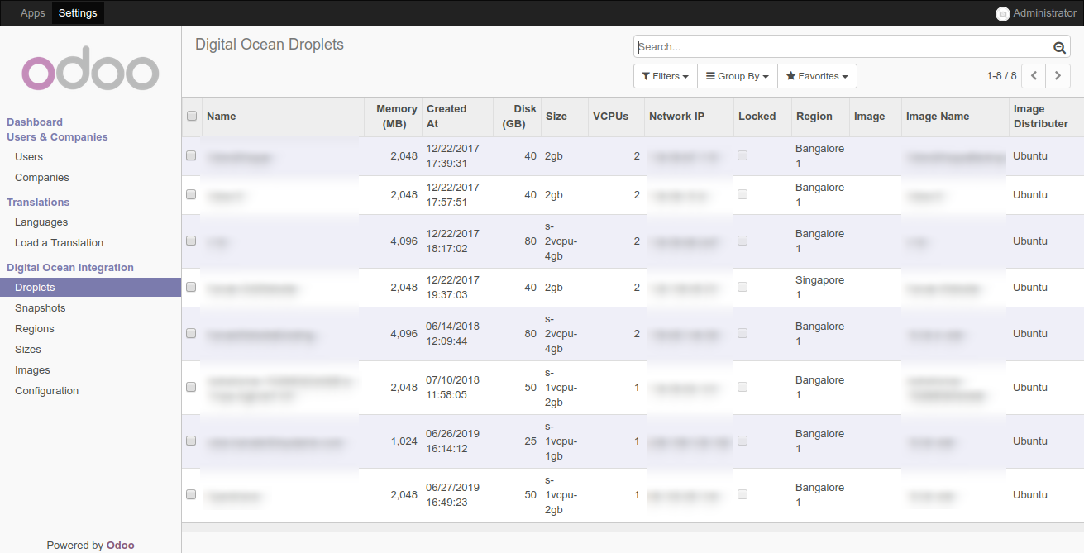This screenshot has height=553, width=1084.
Task: Sort by the Created At column header
Action: pyautogui.click(x=457, y=117)
